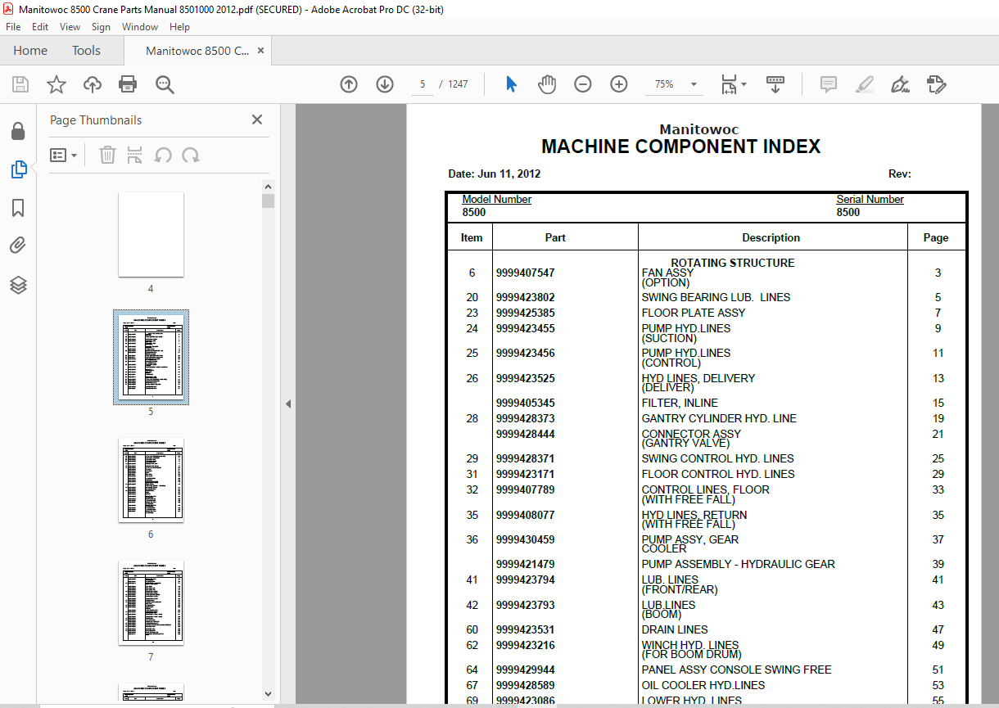Open the Sign menu
This screenshot has width=999, height=708.
(x=101, y=27)
